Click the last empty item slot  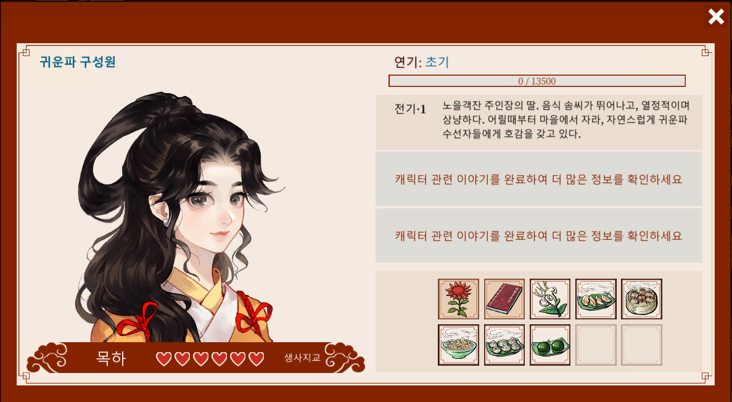click(x=641, y=345)
